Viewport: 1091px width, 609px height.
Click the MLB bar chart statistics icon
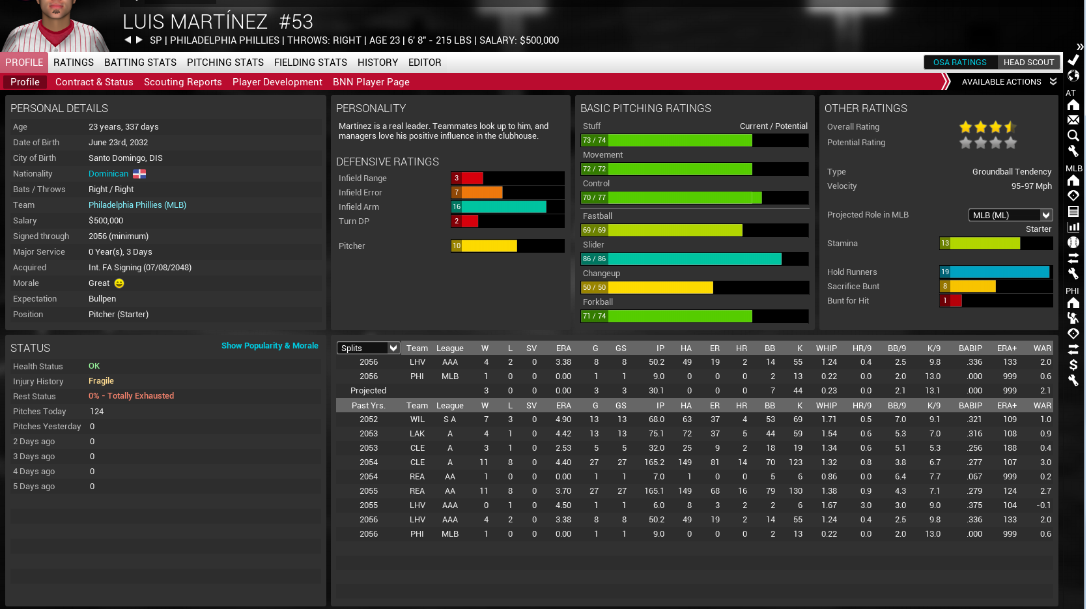click(x=1073, y=227)
